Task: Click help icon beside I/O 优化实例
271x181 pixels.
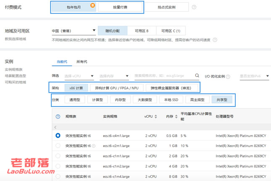Action: click(x=228, y=76)
